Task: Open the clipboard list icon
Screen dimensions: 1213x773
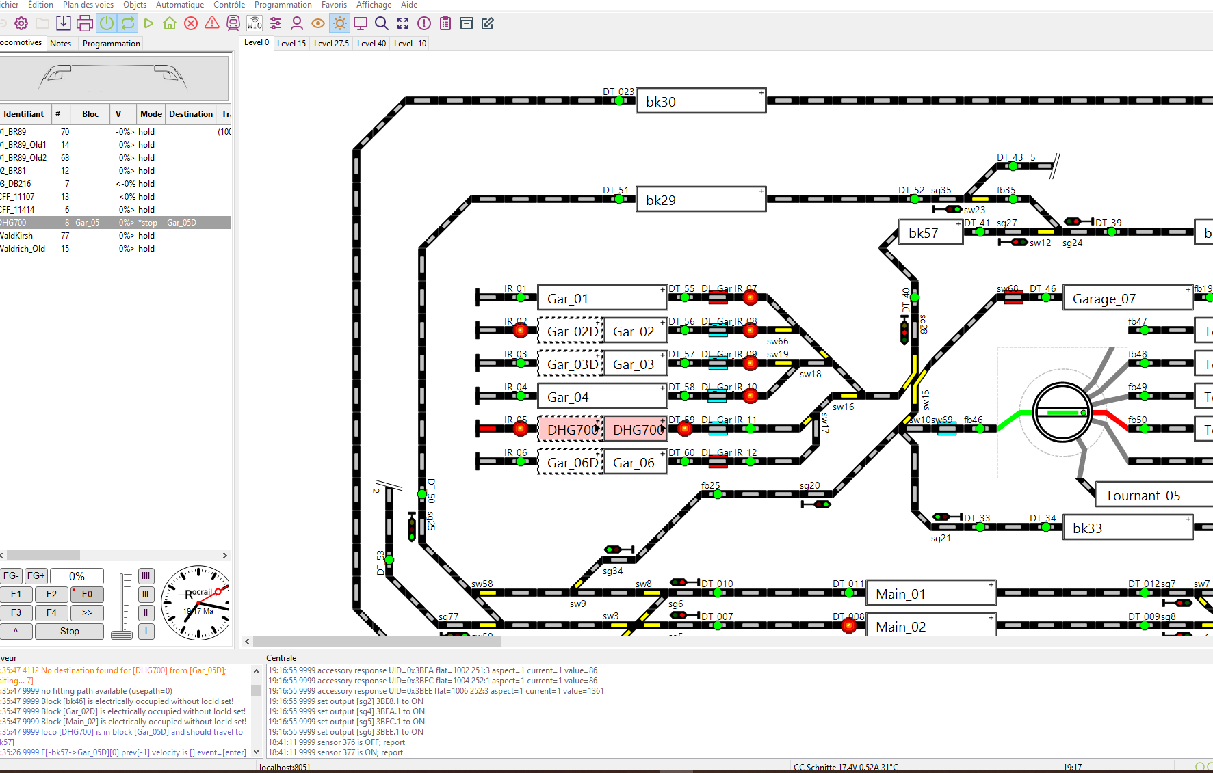Action: click(x=445, y=23)
